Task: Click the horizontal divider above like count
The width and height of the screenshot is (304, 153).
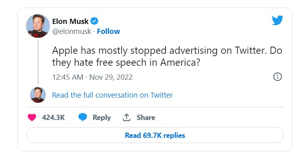Action: (155, 107)
